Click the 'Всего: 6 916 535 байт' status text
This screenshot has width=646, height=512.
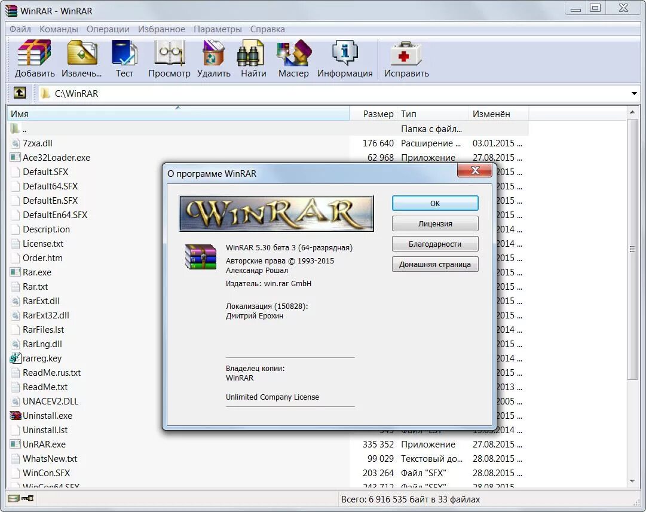[411, 499]
